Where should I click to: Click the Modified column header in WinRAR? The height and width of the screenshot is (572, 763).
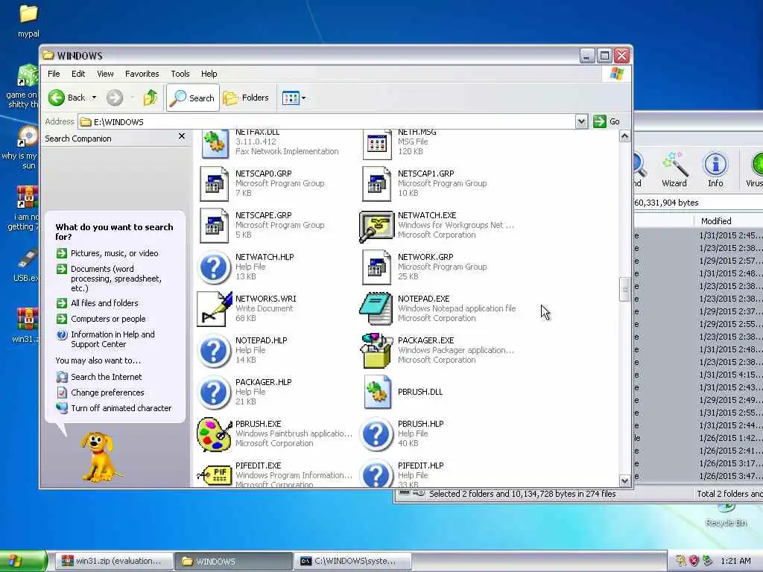click(728, 220)
